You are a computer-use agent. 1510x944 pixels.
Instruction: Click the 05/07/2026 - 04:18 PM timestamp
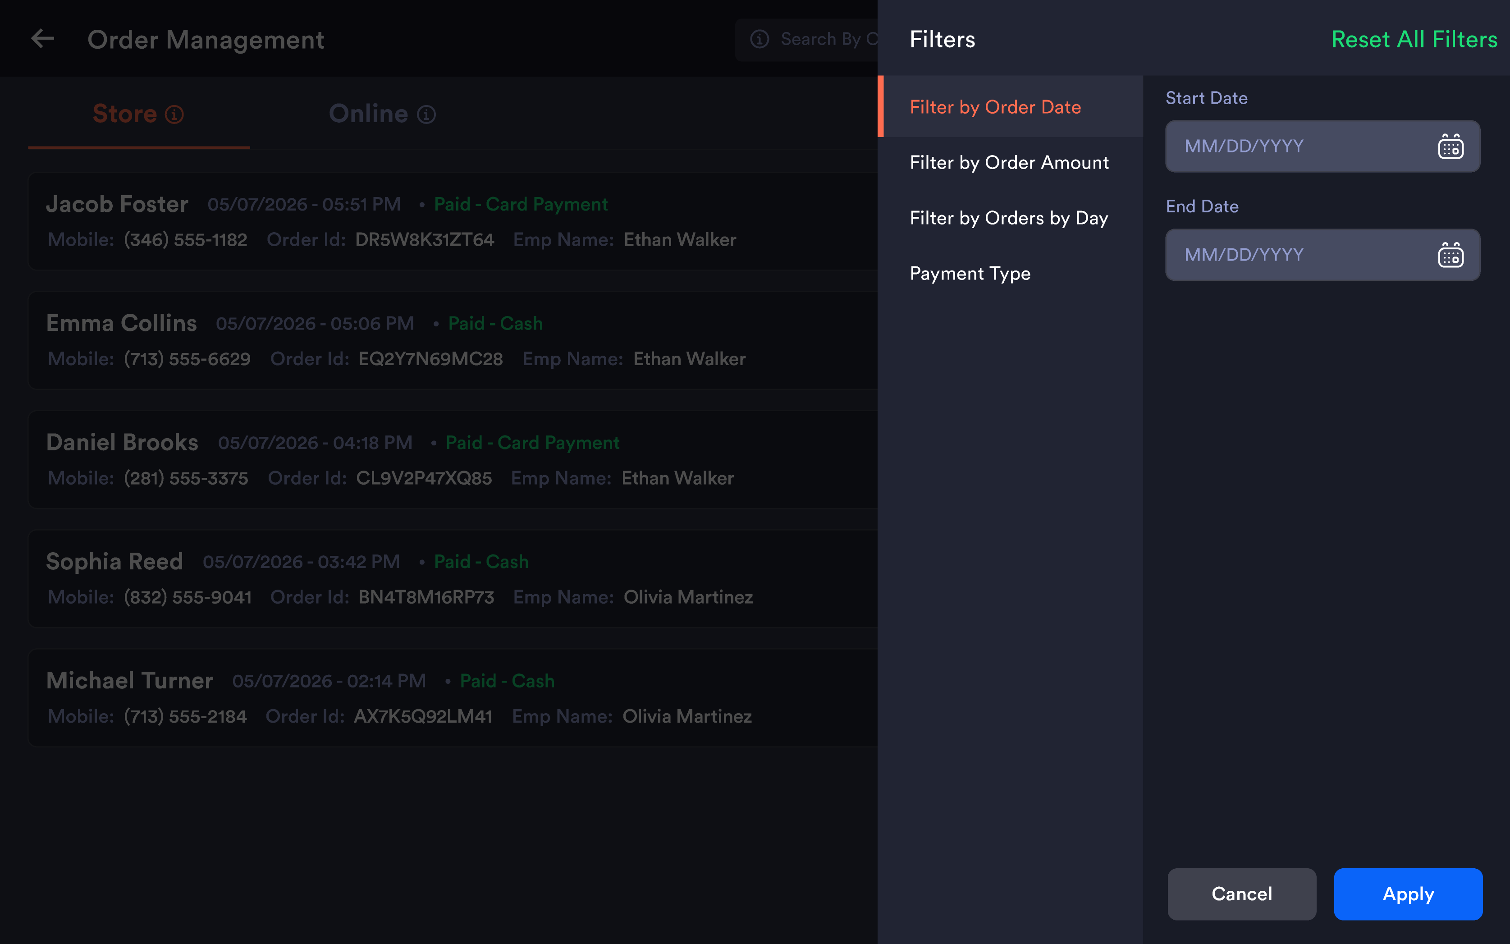point(315,443)
